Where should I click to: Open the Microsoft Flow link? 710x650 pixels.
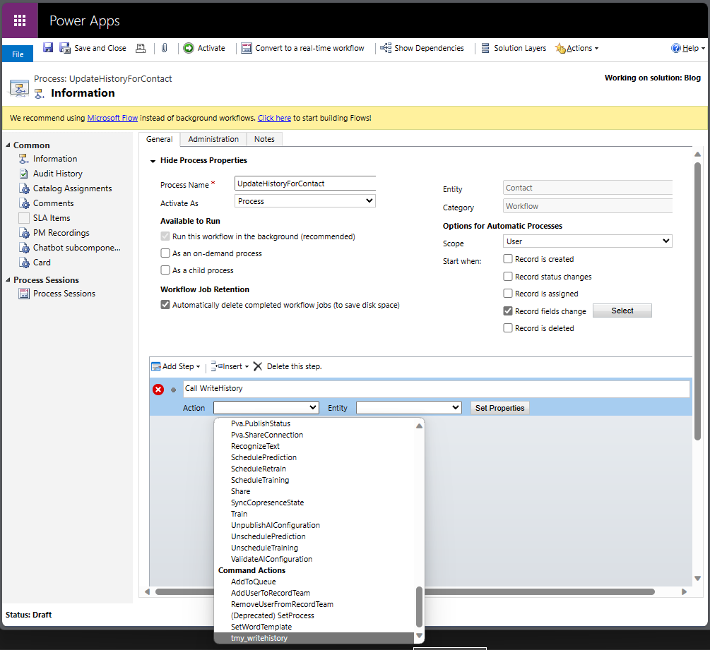point(112,118)
